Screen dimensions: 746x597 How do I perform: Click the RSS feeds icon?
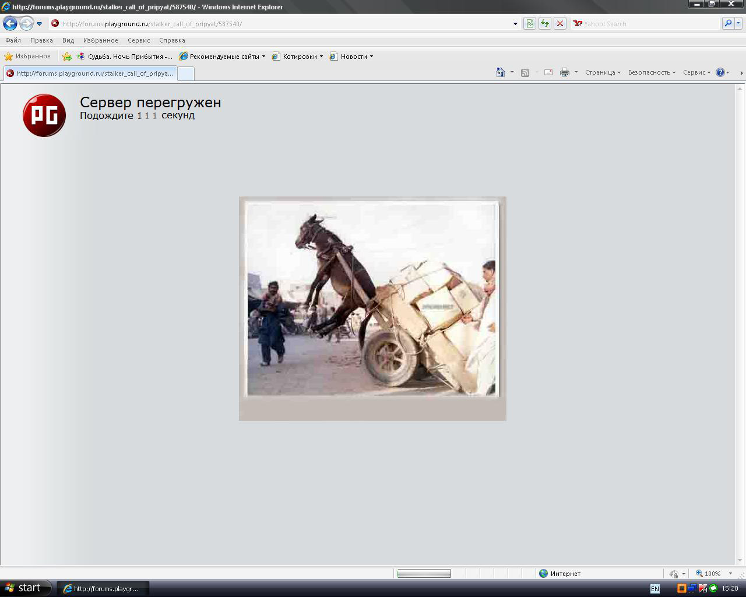525,72
